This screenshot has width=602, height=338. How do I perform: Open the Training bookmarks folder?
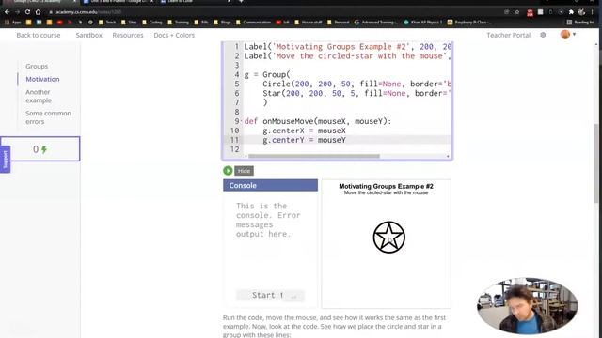click(x=178, y=23)
